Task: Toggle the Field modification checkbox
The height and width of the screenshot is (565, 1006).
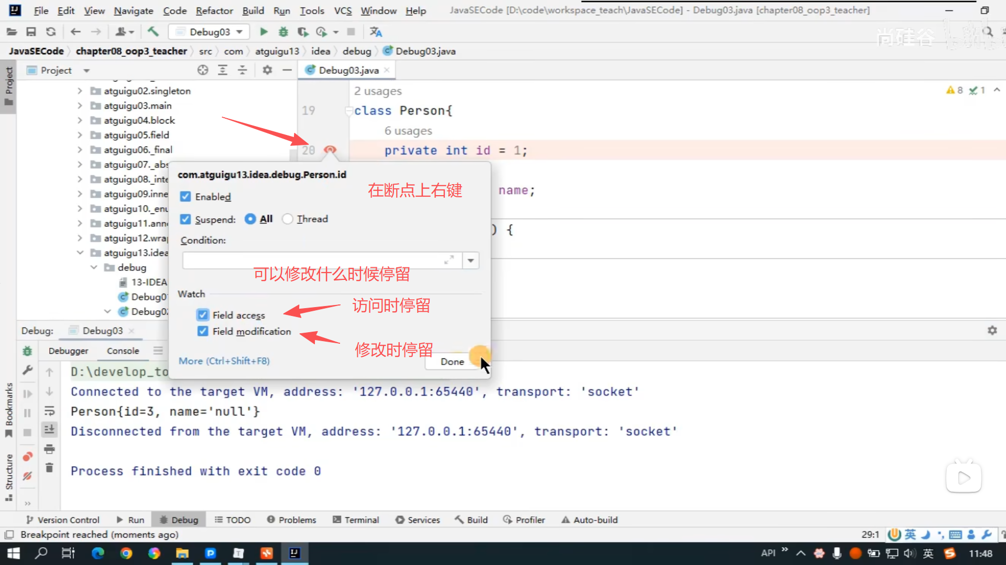Action: pyautogui.click(x=203, y=331)
